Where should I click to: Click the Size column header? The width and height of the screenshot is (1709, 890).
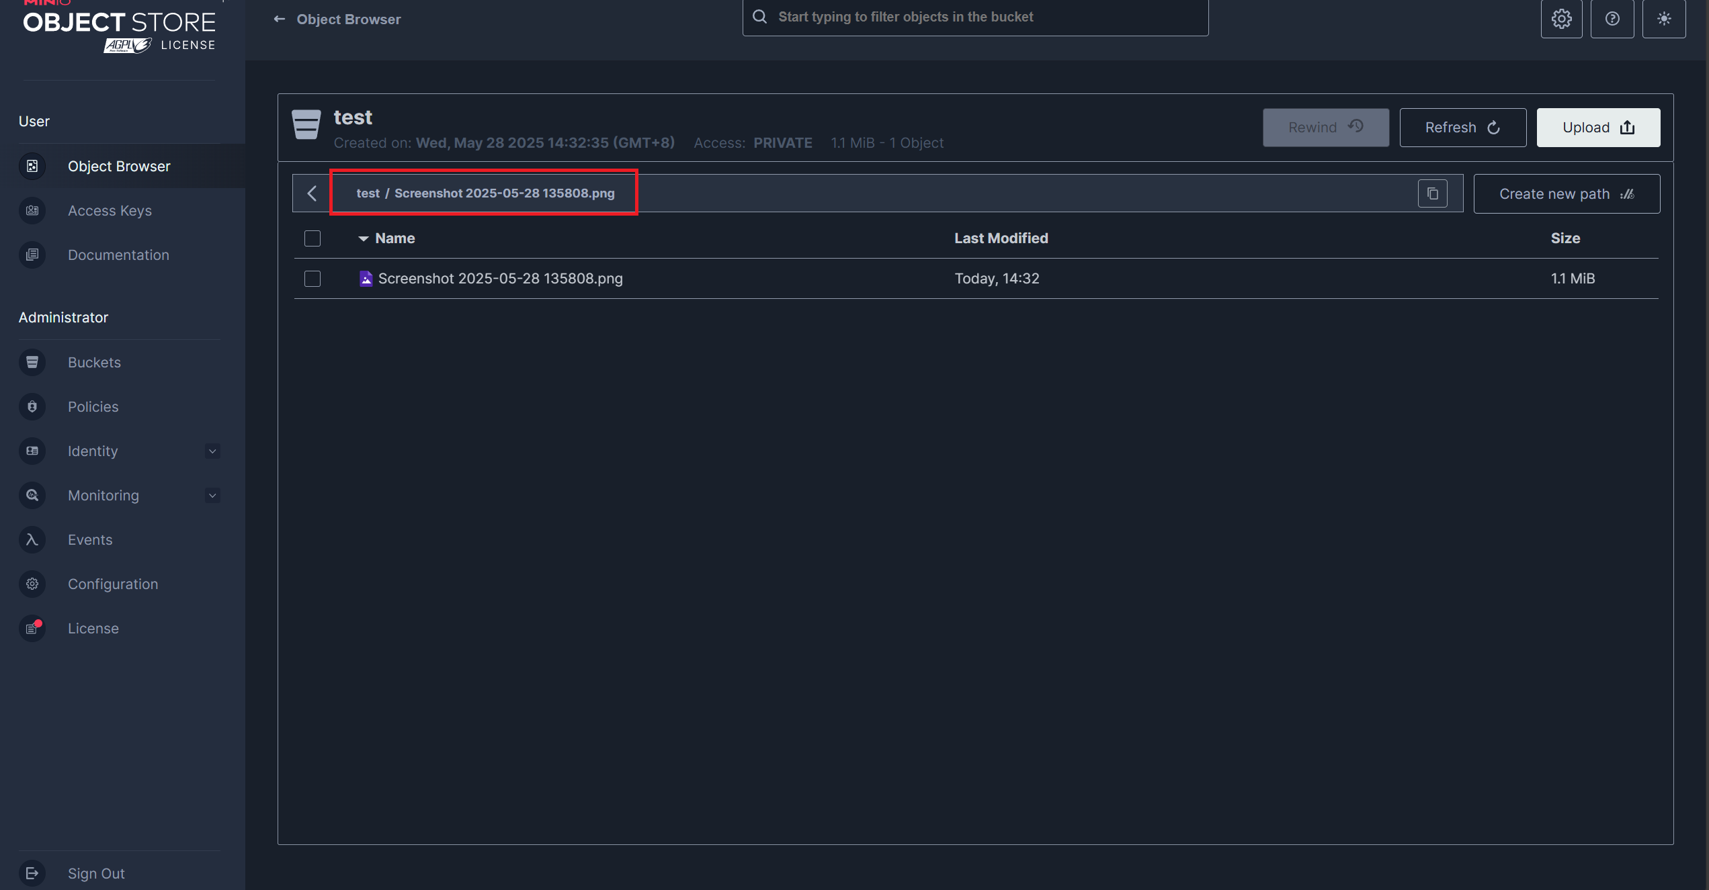pyautogui.click(x=1565, y=238)
